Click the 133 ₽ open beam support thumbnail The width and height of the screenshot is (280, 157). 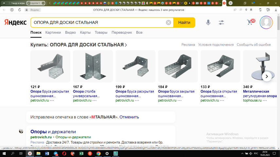220,66
